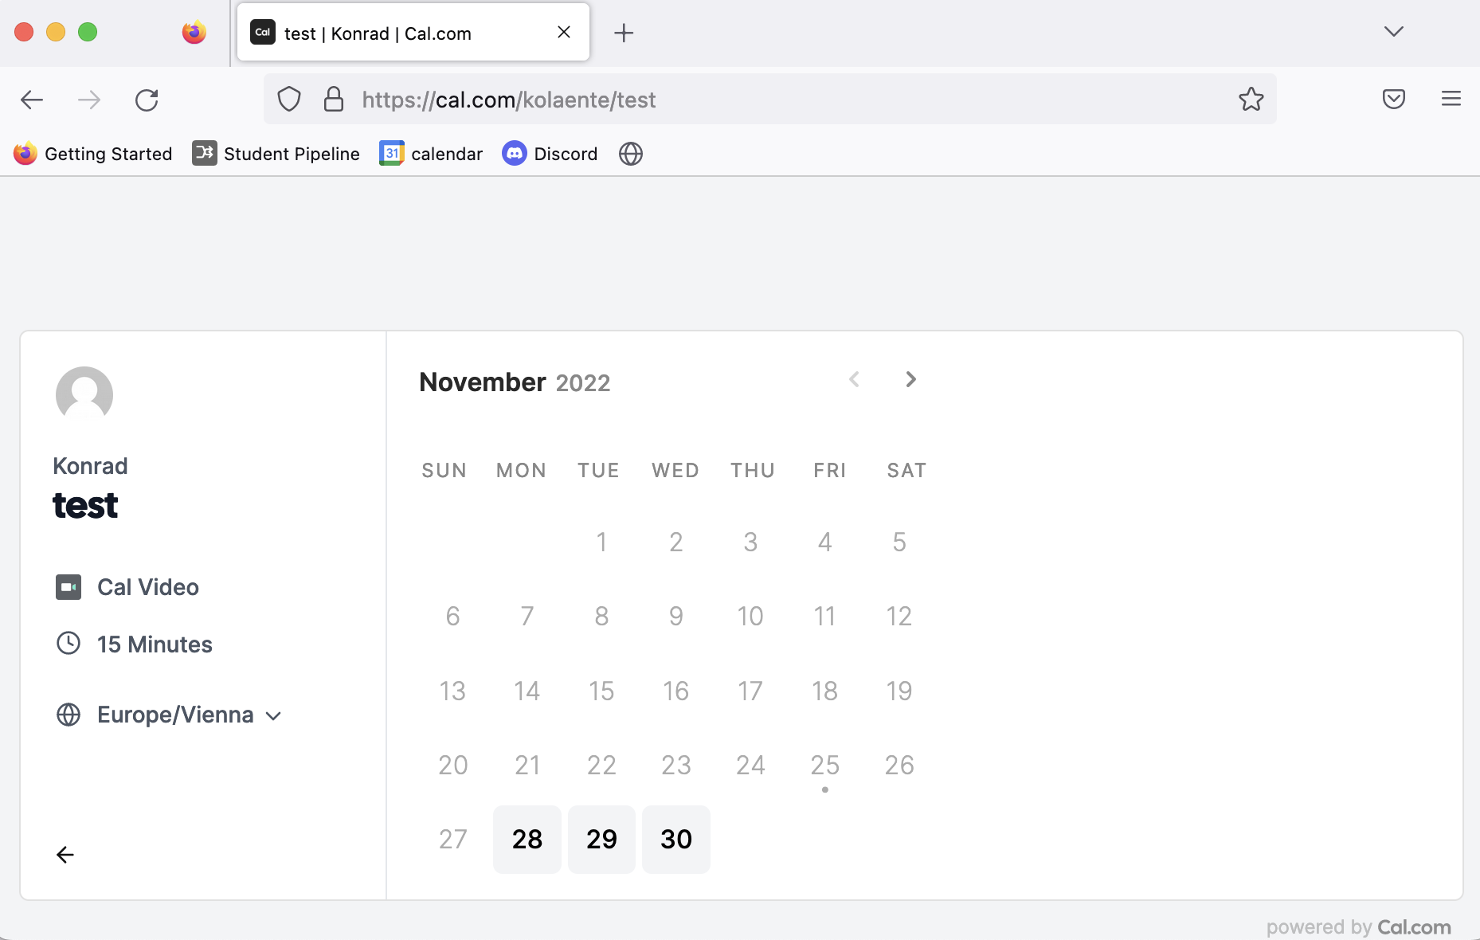Click the globe icon beside Europe/Vienna
Viewport: 1480px width, 940px height.
69,715
